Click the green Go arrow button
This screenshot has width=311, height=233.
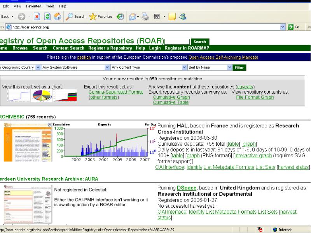click(x=294, y=27)
